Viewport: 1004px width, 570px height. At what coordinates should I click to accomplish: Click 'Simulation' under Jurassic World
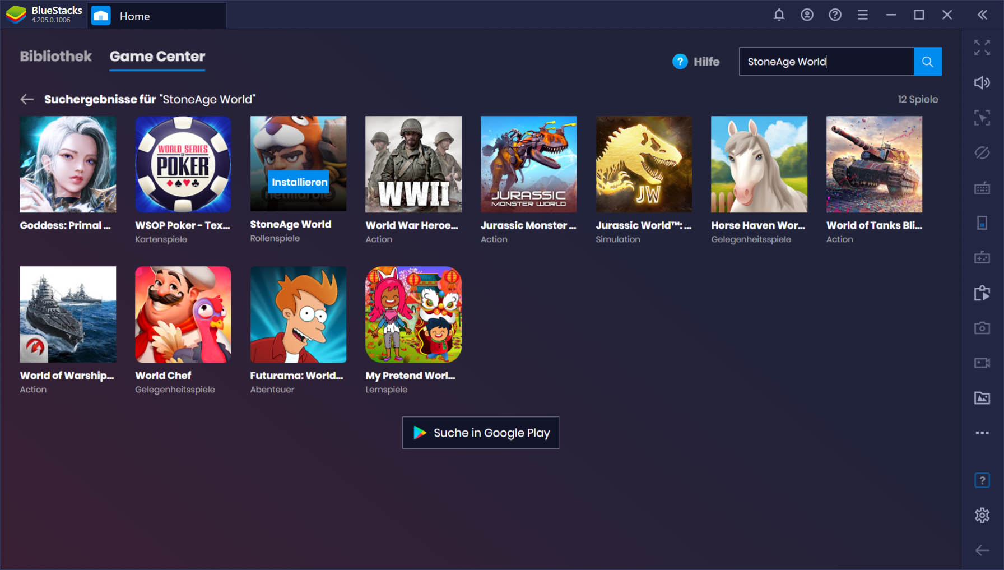pos(618,239)
